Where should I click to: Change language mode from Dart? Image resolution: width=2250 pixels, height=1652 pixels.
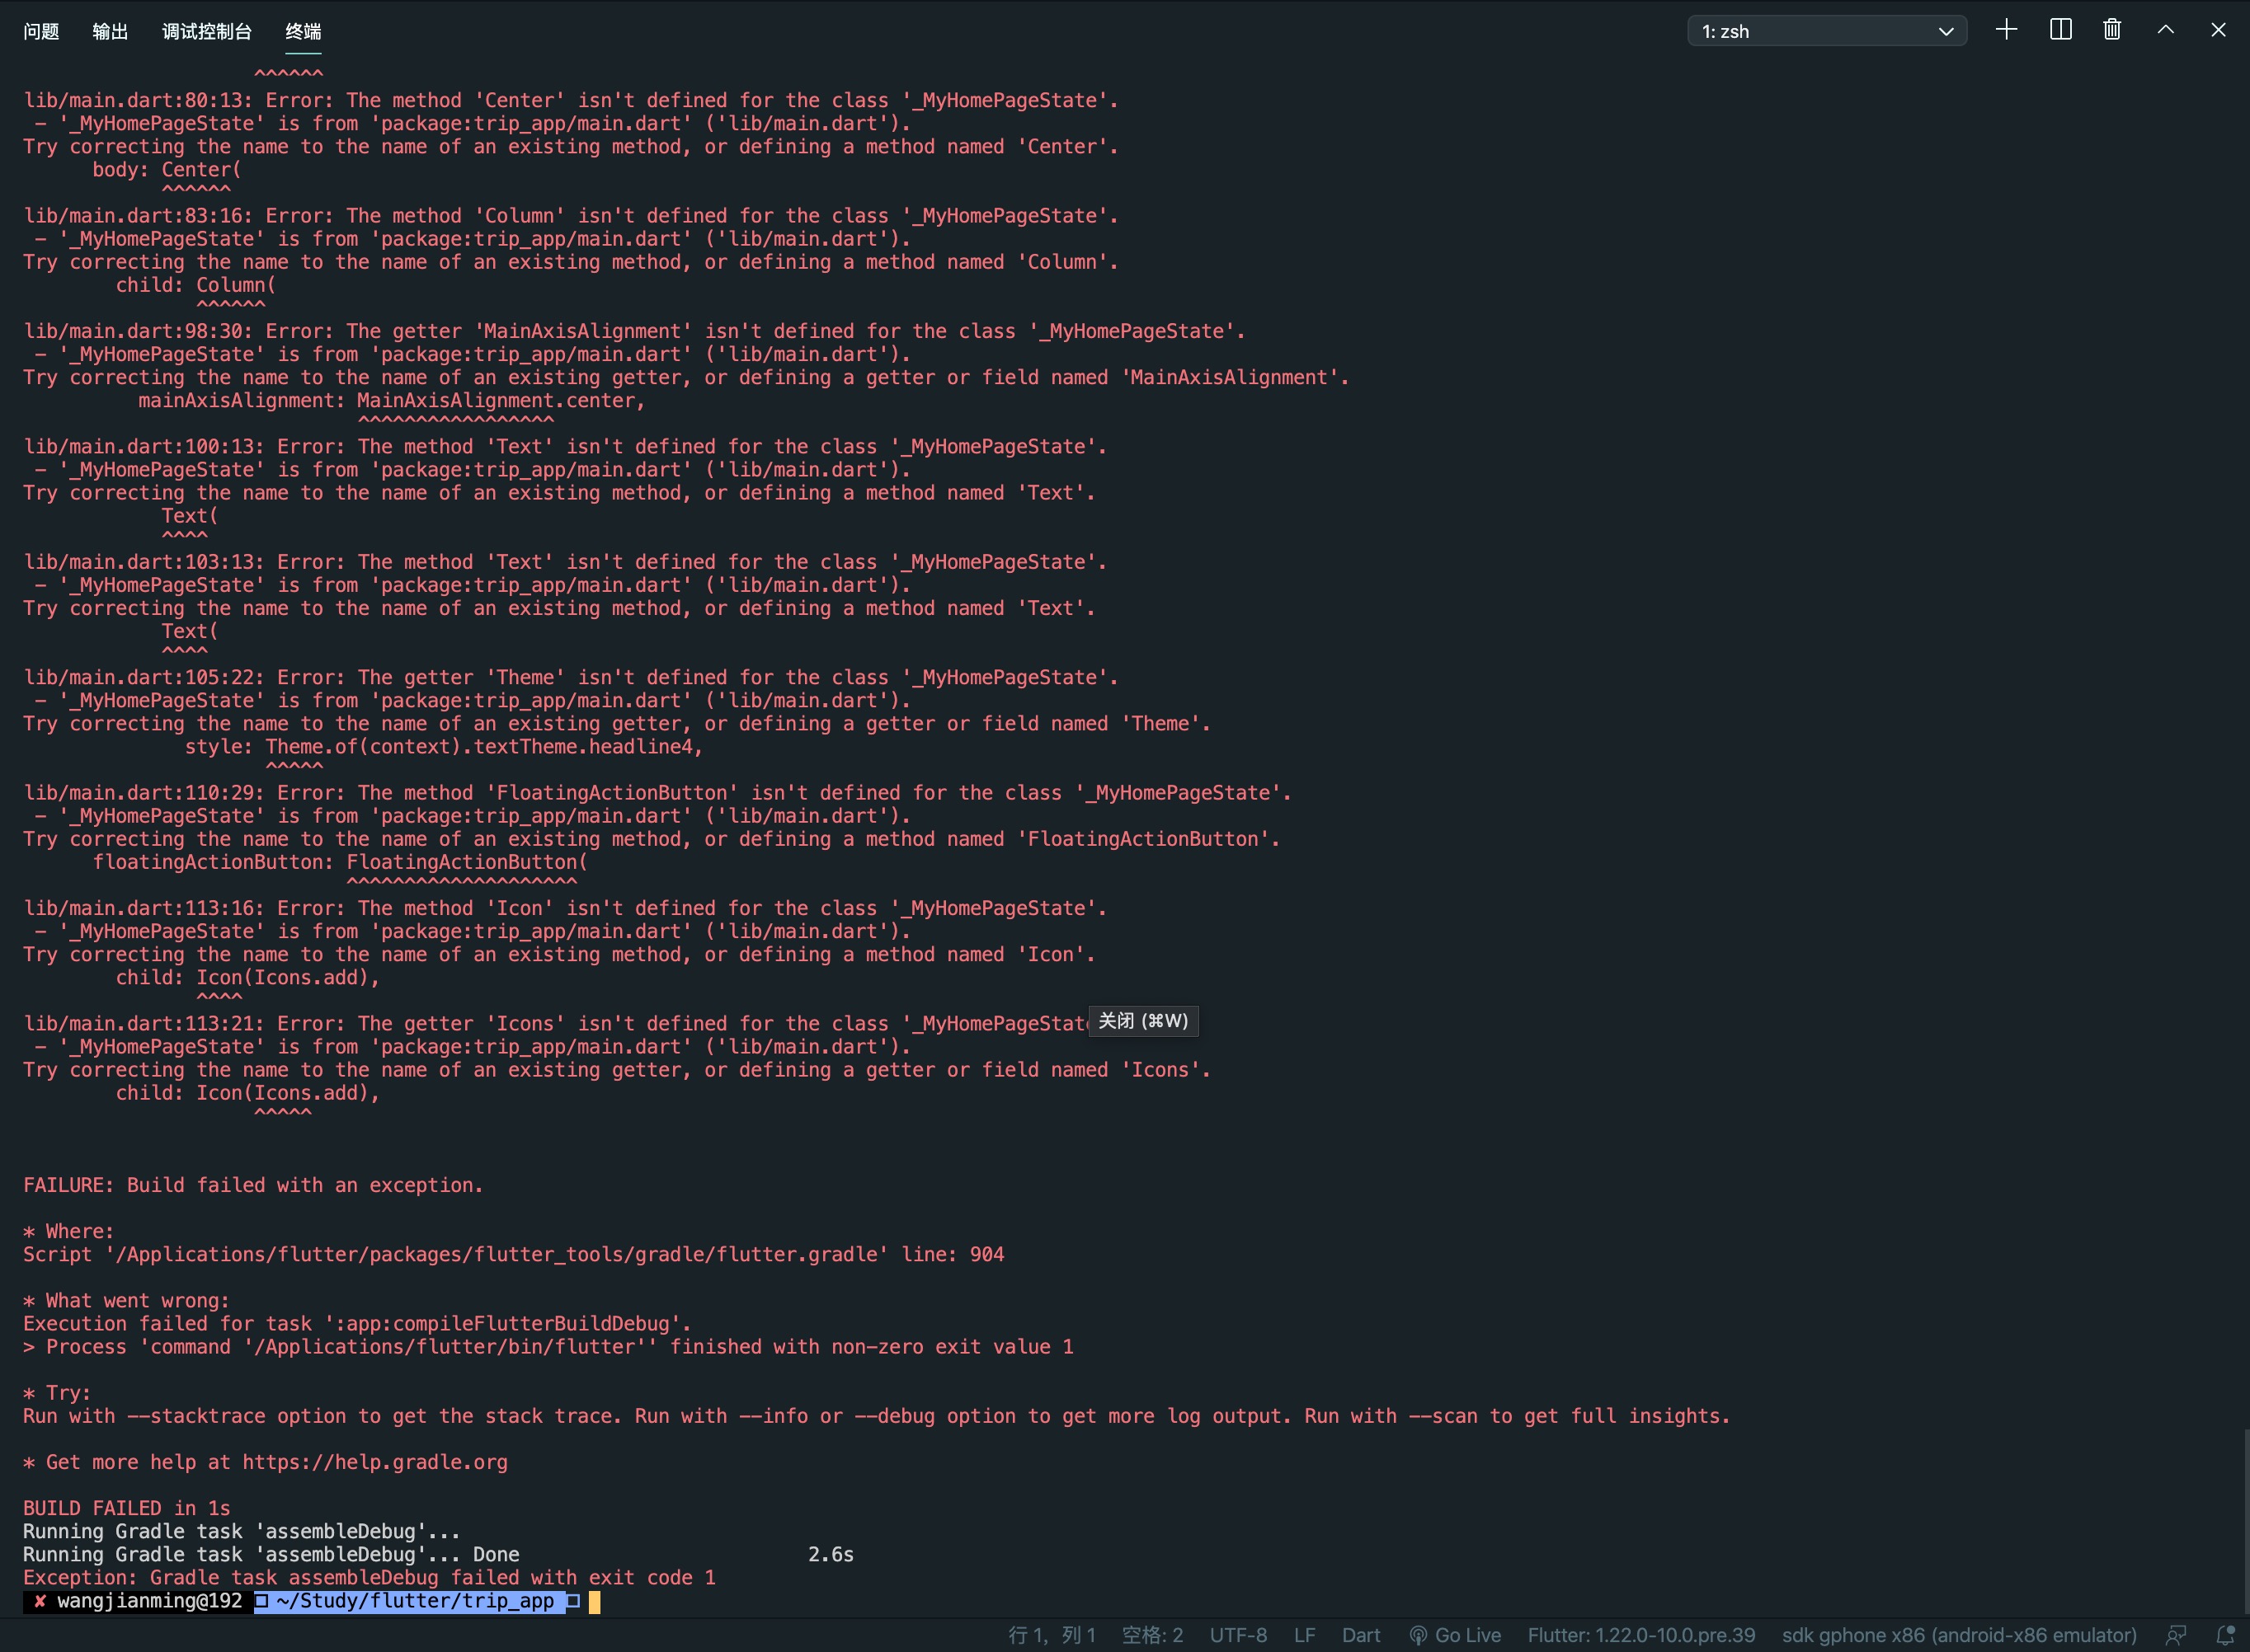coord(1361,1635)
